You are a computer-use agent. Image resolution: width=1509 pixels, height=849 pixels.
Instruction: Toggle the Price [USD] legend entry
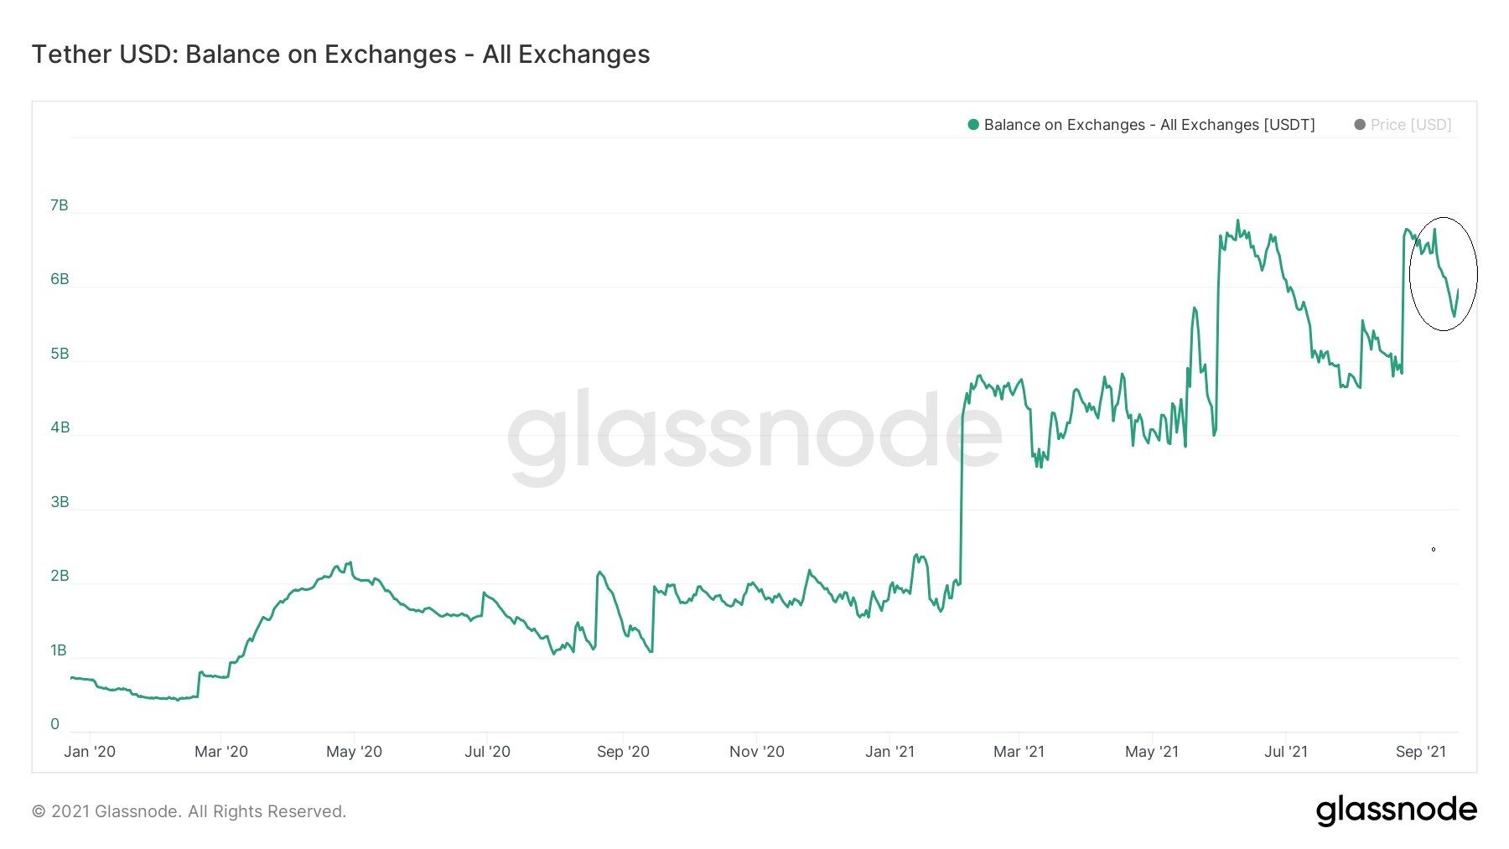[x=1403, y=125]
